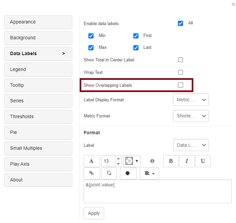This screenshot has height=223, width=236.
Task: Click the info icon in format toolbar
Action: click(x=152, y=161)
